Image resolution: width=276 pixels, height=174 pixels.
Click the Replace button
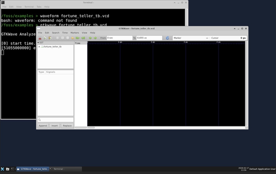[x=67, y=126]
